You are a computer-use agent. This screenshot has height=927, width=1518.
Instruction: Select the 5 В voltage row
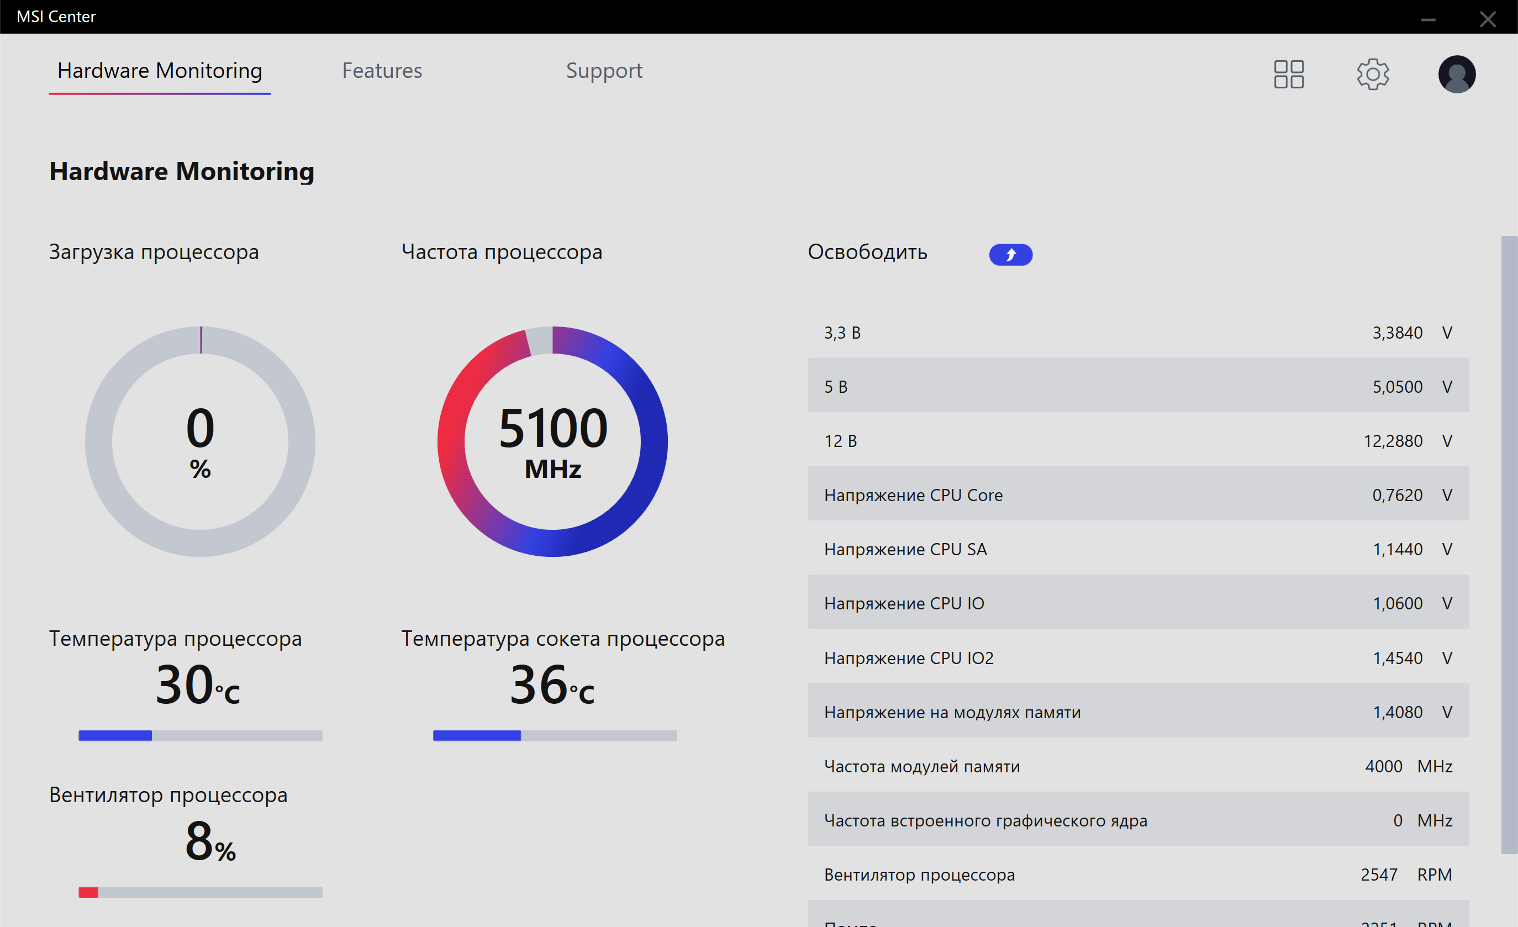[1137, 386]
